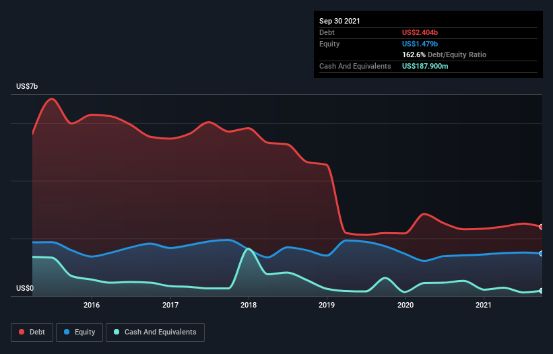Click the 162.6% Debt/Equity Ratio text
This screenshot has height=354, width=553.
tap(444, 55)
